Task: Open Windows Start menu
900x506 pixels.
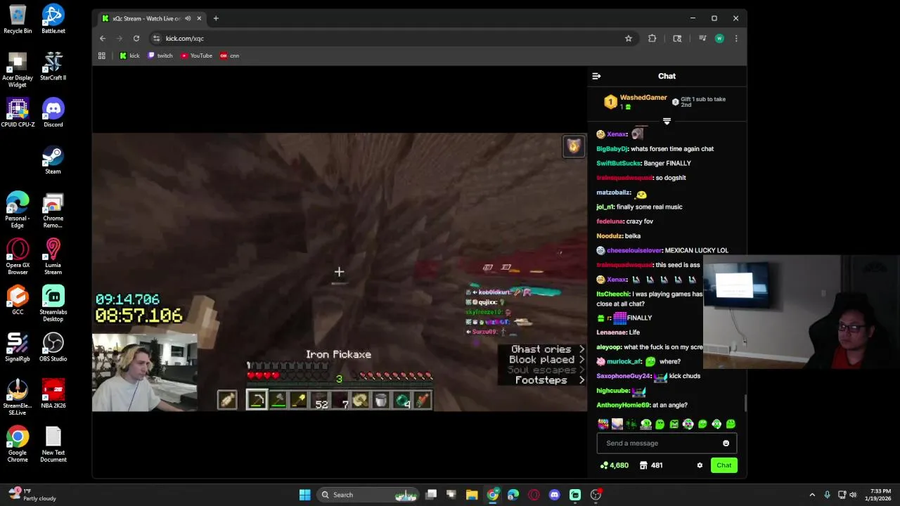Action: pos(304,495)
